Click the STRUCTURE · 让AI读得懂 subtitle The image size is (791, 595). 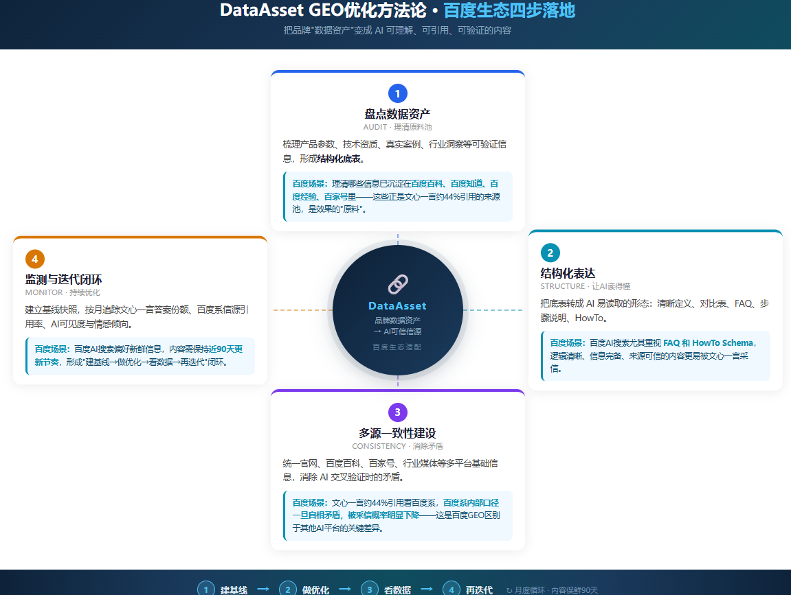(x=586, y=286)
